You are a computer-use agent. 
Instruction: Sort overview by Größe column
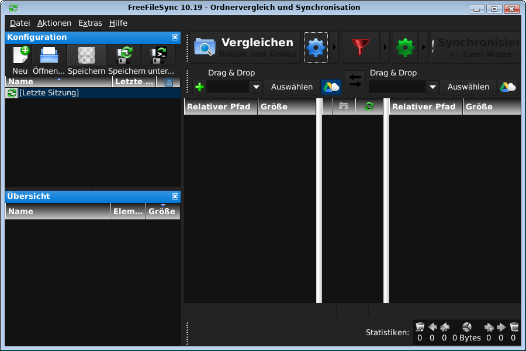point(162,211)
